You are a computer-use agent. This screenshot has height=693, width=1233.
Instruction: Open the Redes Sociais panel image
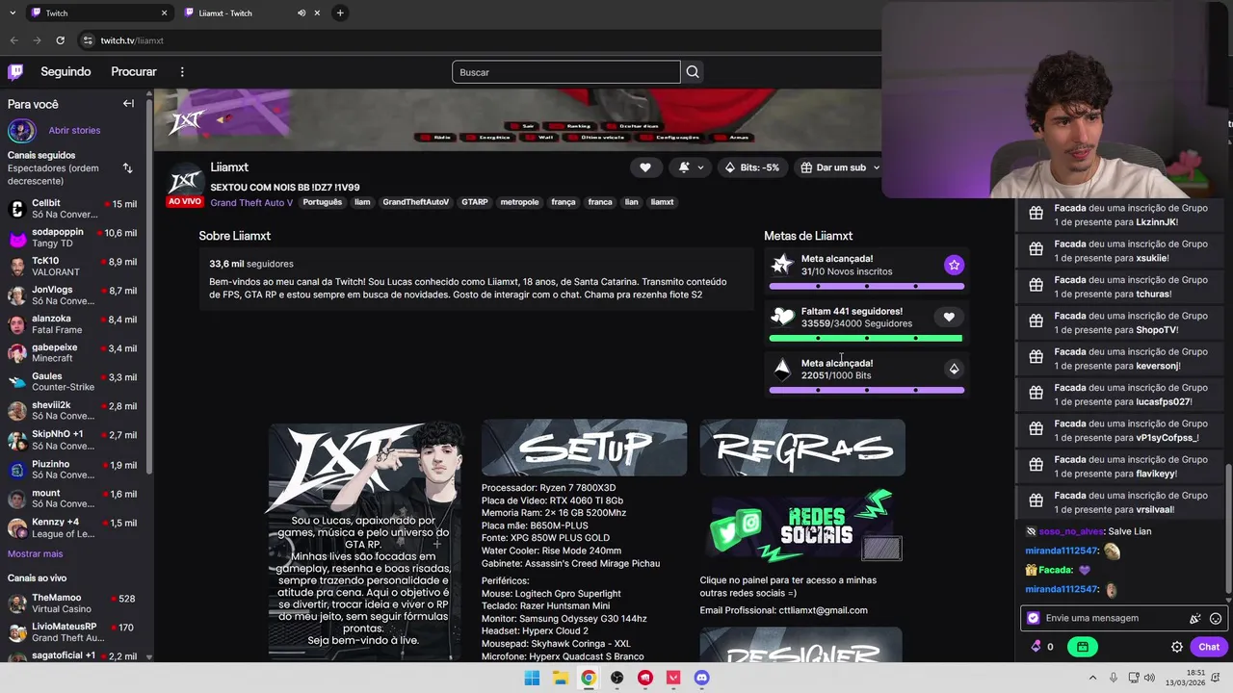coord(802,526)
